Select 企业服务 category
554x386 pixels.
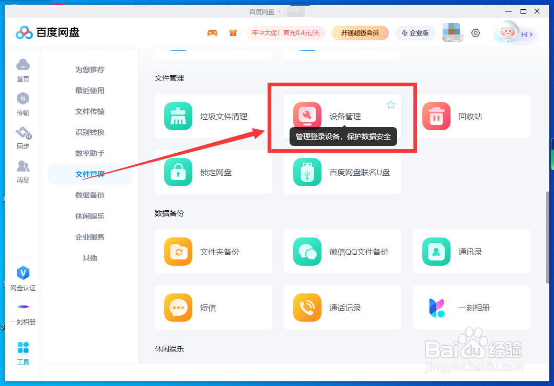90,237
